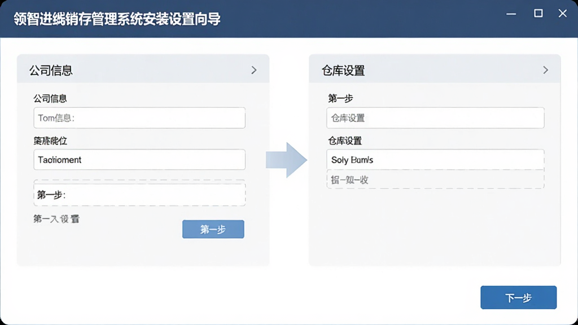Click the 公司信息 label above Tom信息 field

[x=50, y=98]
